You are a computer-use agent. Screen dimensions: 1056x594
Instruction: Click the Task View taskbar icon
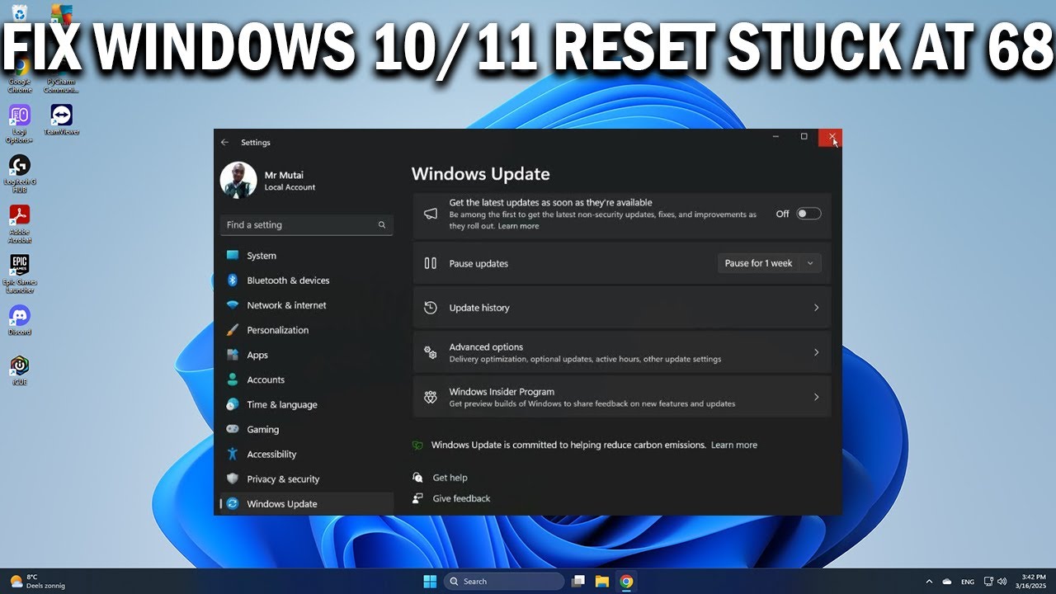578,582
